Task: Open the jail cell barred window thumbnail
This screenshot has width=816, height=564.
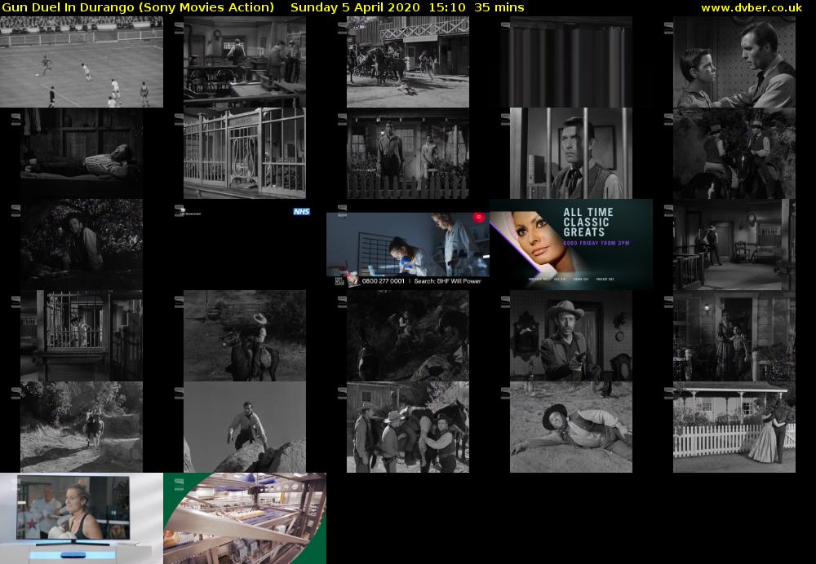Action: pos(81,336)
